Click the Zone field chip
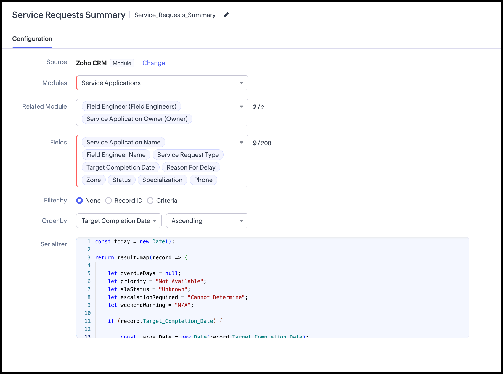 point(94,180)
